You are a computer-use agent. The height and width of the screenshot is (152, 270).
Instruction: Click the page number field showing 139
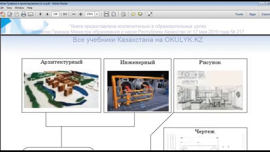(x=55, y=14)
